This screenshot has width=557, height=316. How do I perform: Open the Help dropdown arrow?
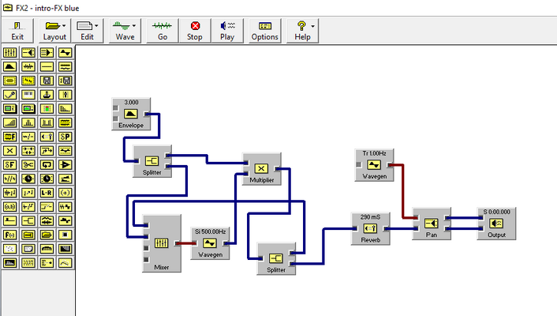(312, 26)
